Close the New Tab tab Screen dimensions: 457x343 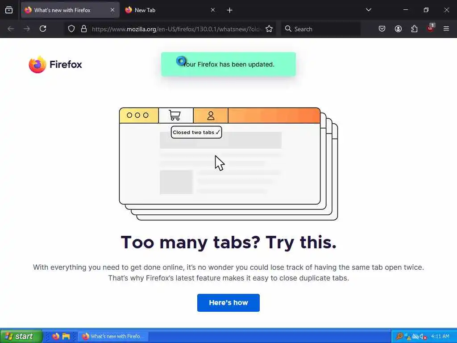point(213,10)
